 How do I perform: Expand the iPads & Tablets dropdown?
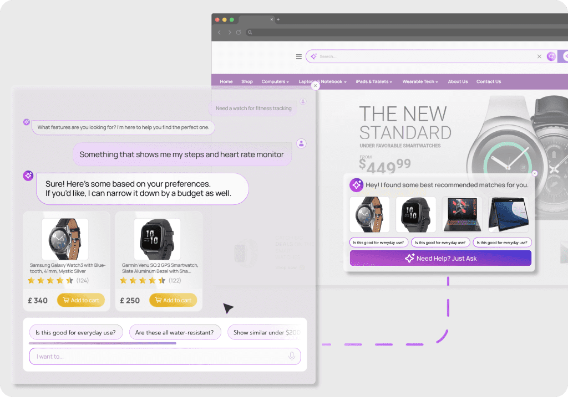click(x=374, y=82)
